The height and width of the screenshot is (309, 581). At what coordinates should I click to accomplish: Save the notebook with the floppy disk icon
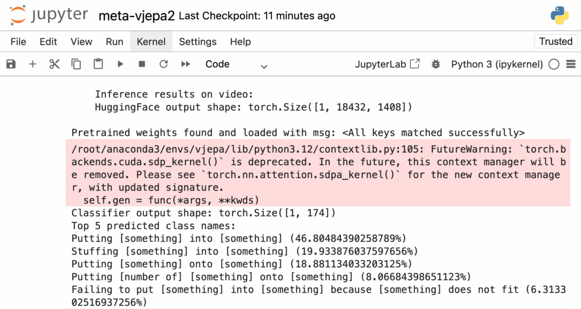tap(11, 64)
